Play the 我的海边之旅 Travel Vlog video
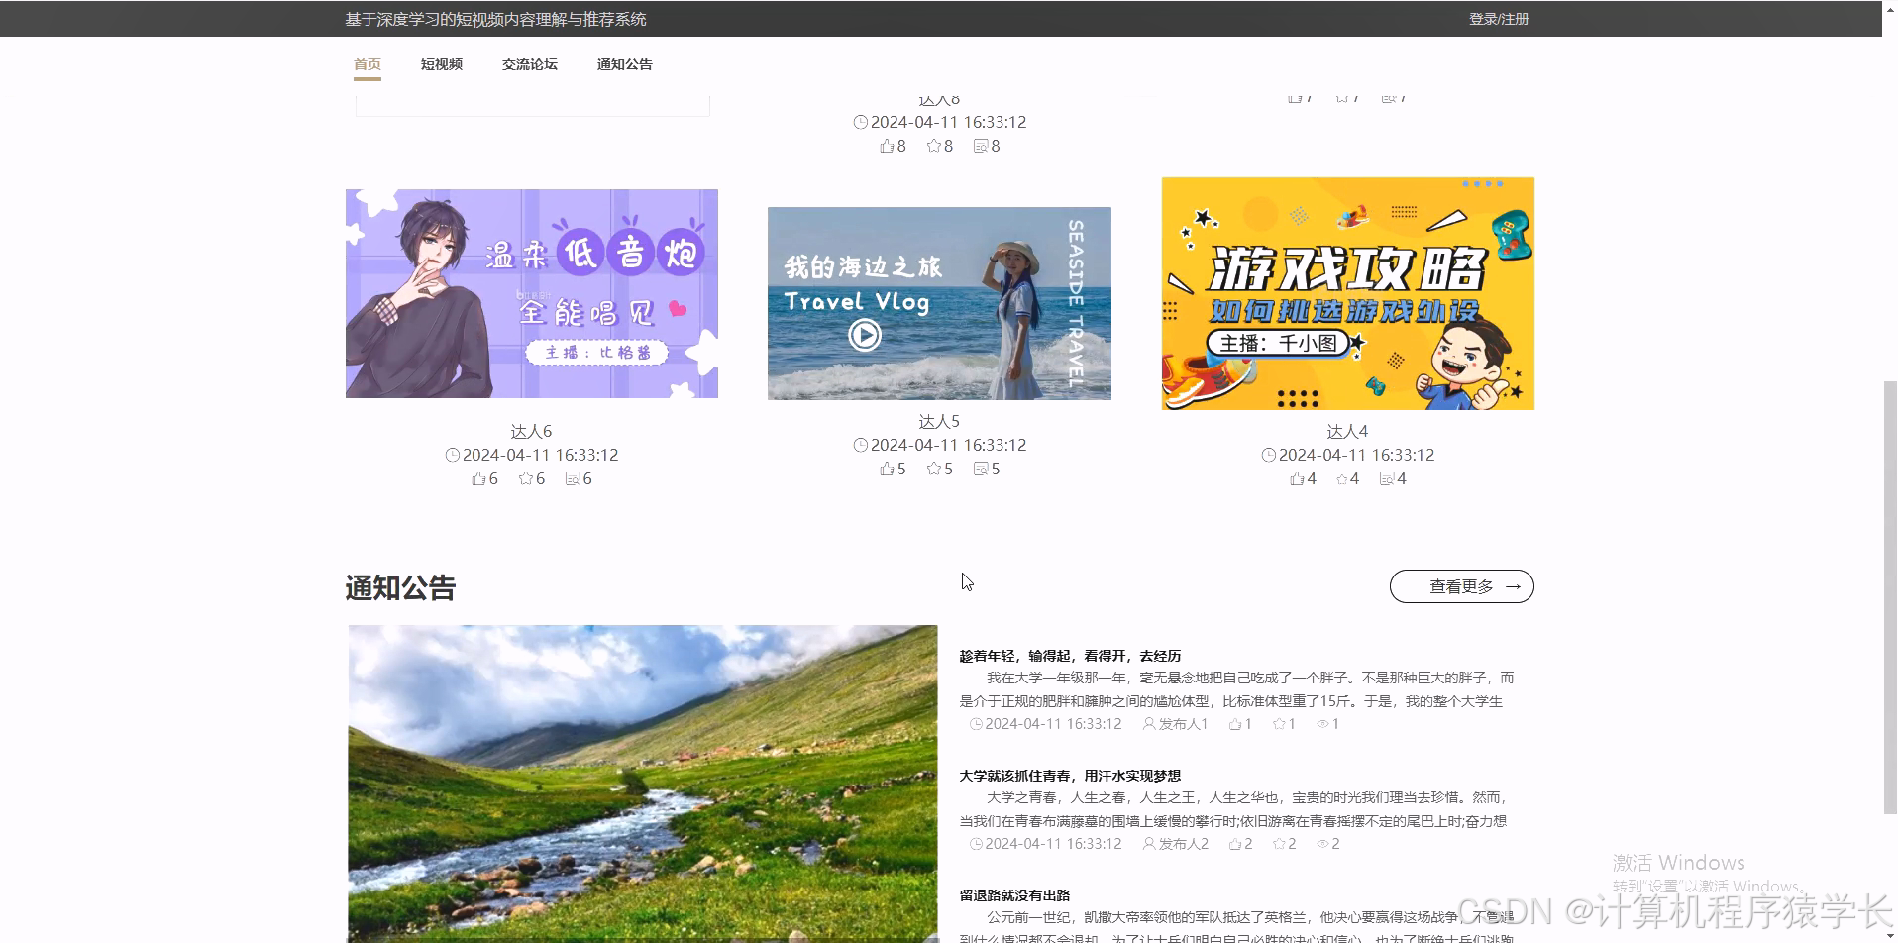This screenshot has width=1898, height=943. point(864,335)
